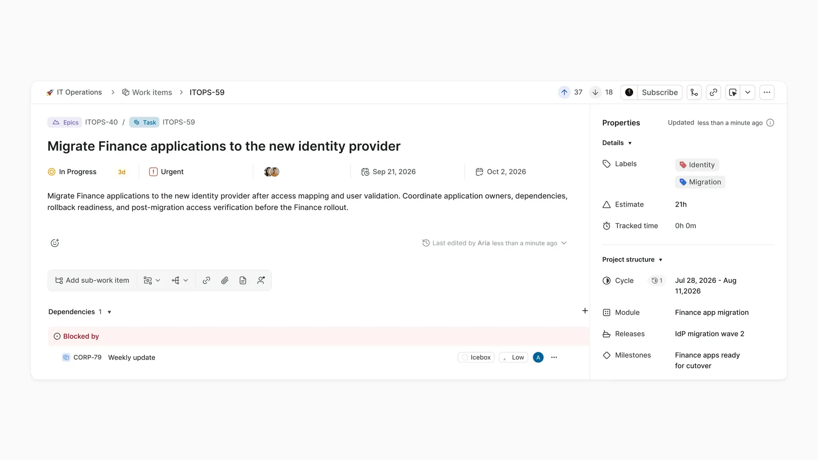Click the person icon in the sub-work item toolbar
The image size is (818, 460).
coord(261,280)
